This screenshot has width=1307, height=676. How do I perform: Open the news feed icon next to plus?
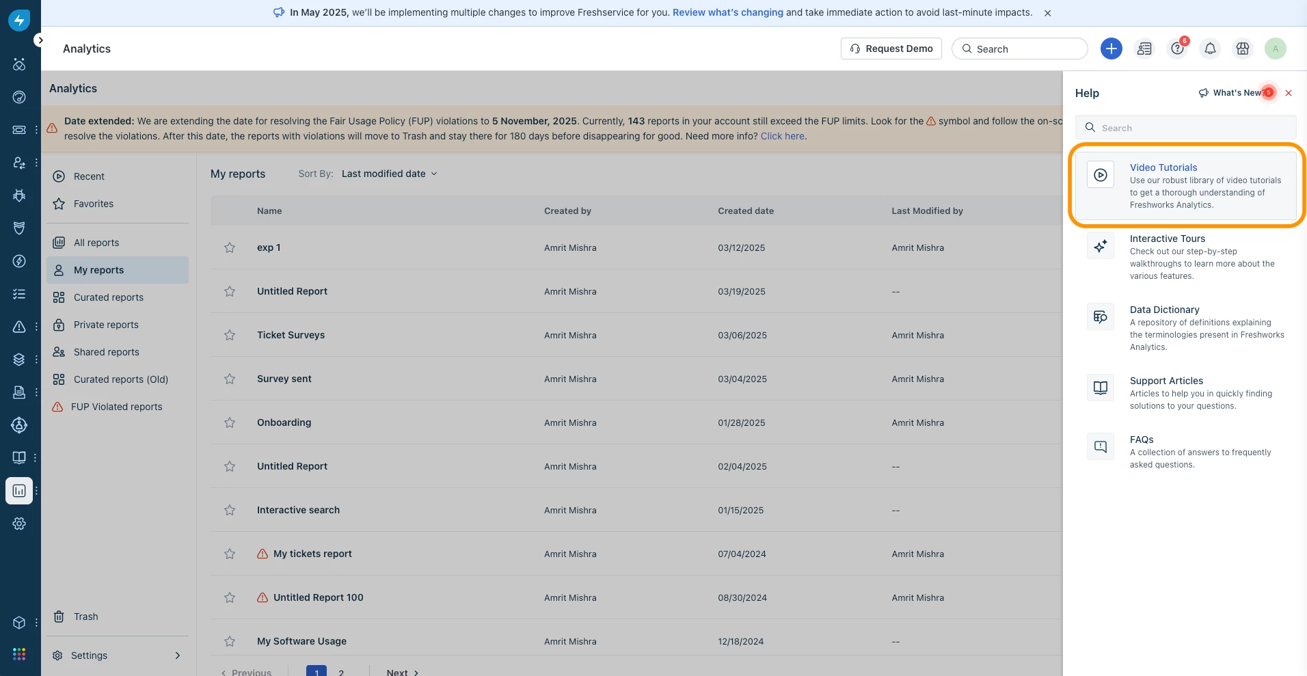[1144, 49]
